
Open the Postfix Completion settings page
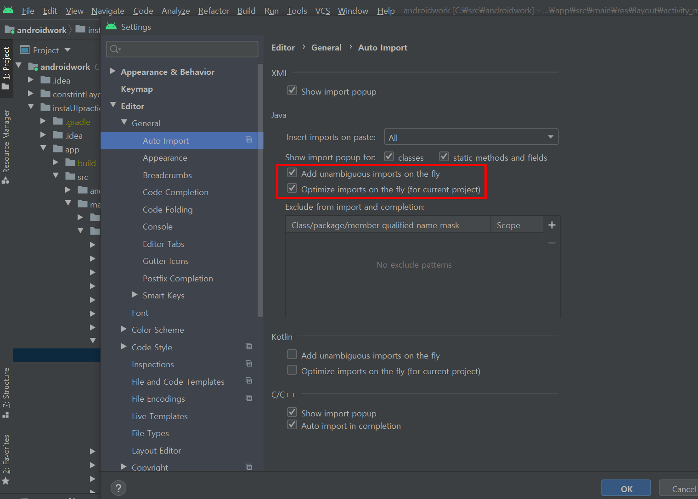(178, 278)
